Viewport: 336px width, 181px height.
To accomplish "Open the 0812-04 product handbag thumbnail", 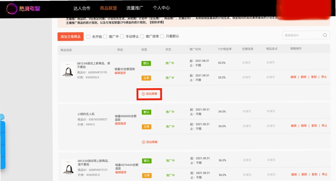I will point(68,70).
